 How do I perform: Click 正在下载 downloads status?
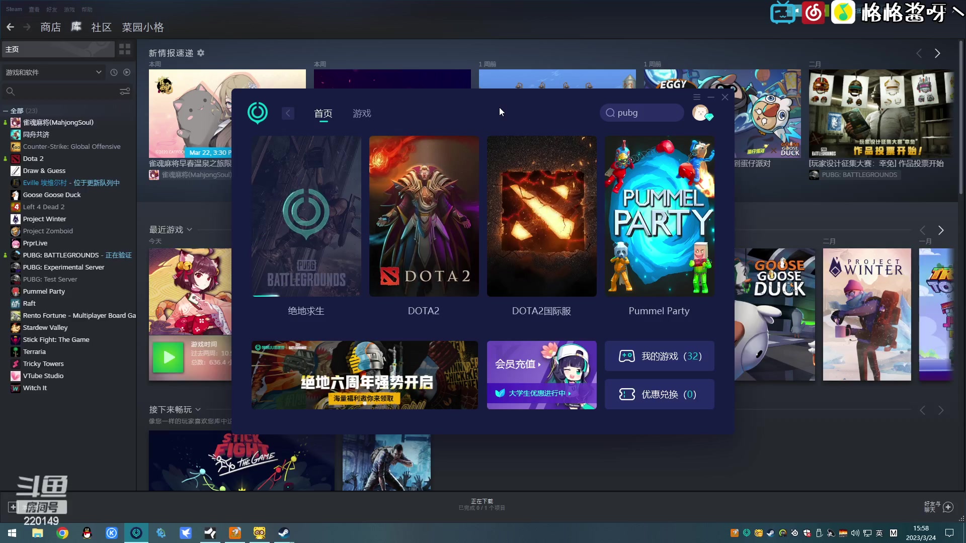point(481,504)
